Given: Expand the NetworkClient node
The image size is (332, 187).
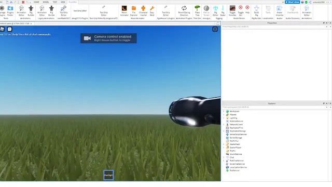Looking at the screenshot, I should pyautogui.click(x=224, y=125).
